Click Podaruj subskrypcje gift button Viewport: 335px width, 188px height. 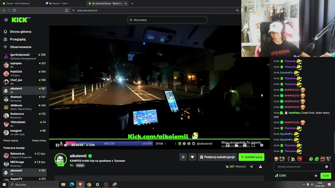[x=217, y=157]
